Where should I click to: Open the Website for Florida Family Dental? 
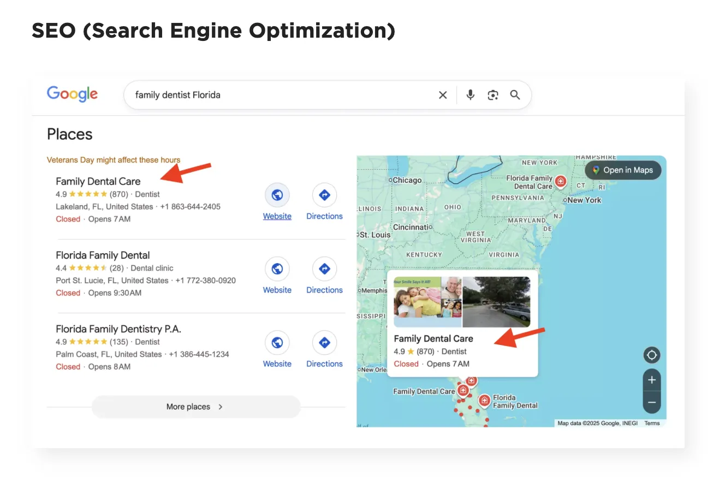(277, 269)
